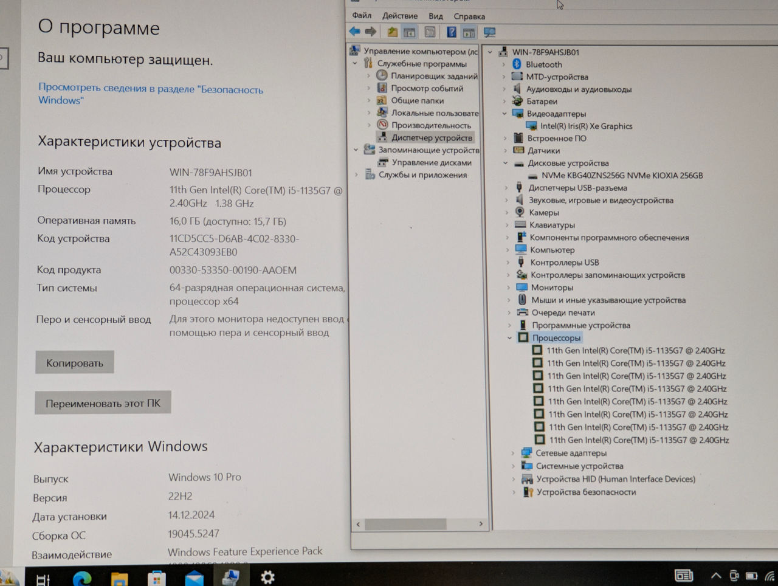
Task: Collapse the Дисковые устройства node
Action: [x=505, y=163]
